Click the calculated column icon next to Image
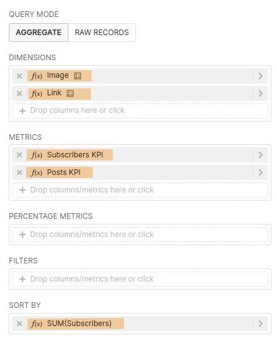 (78, 76)
